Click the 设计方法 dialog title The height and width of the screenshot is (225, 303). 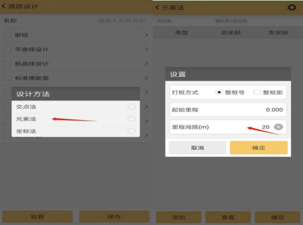pos(33,94)
